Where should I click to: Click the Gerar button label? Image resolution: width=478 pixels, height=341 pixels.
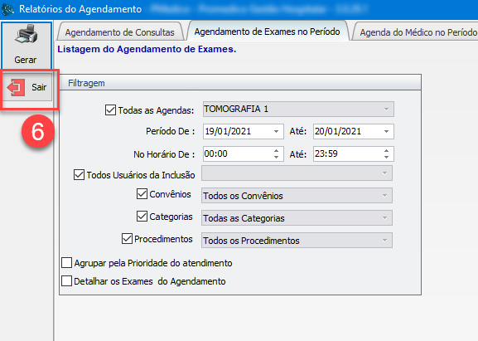pos(26,60)
